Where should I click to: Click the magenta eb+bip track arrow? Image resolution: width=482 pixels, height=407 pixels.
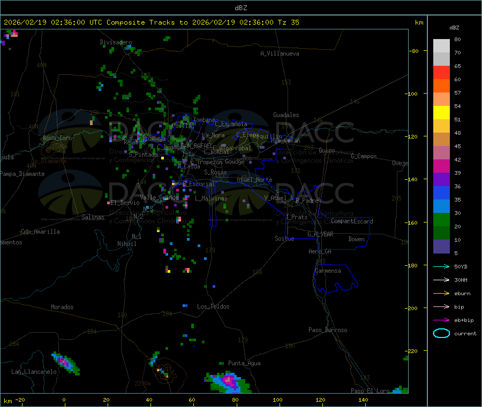pyautogui.click(x=441, y=320)
